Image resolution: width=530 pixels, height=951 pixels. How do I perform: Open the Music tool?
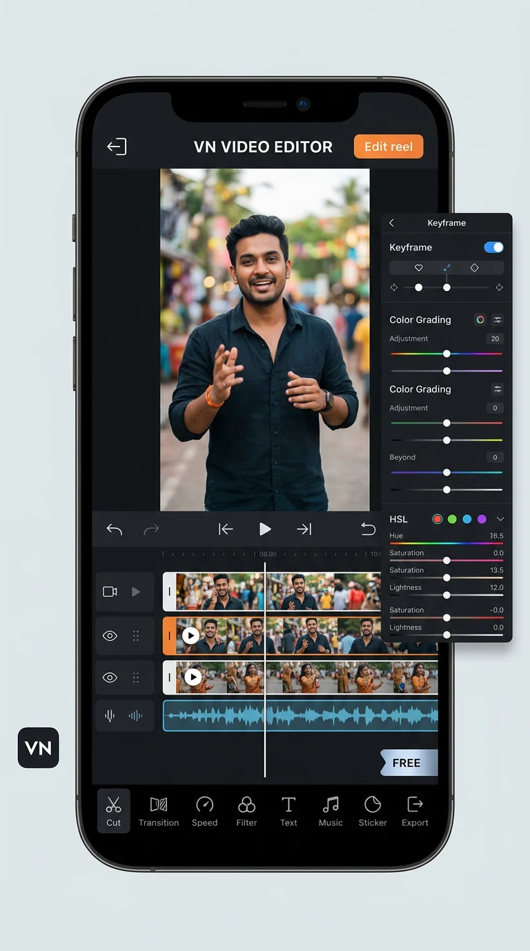coord(331,811)
